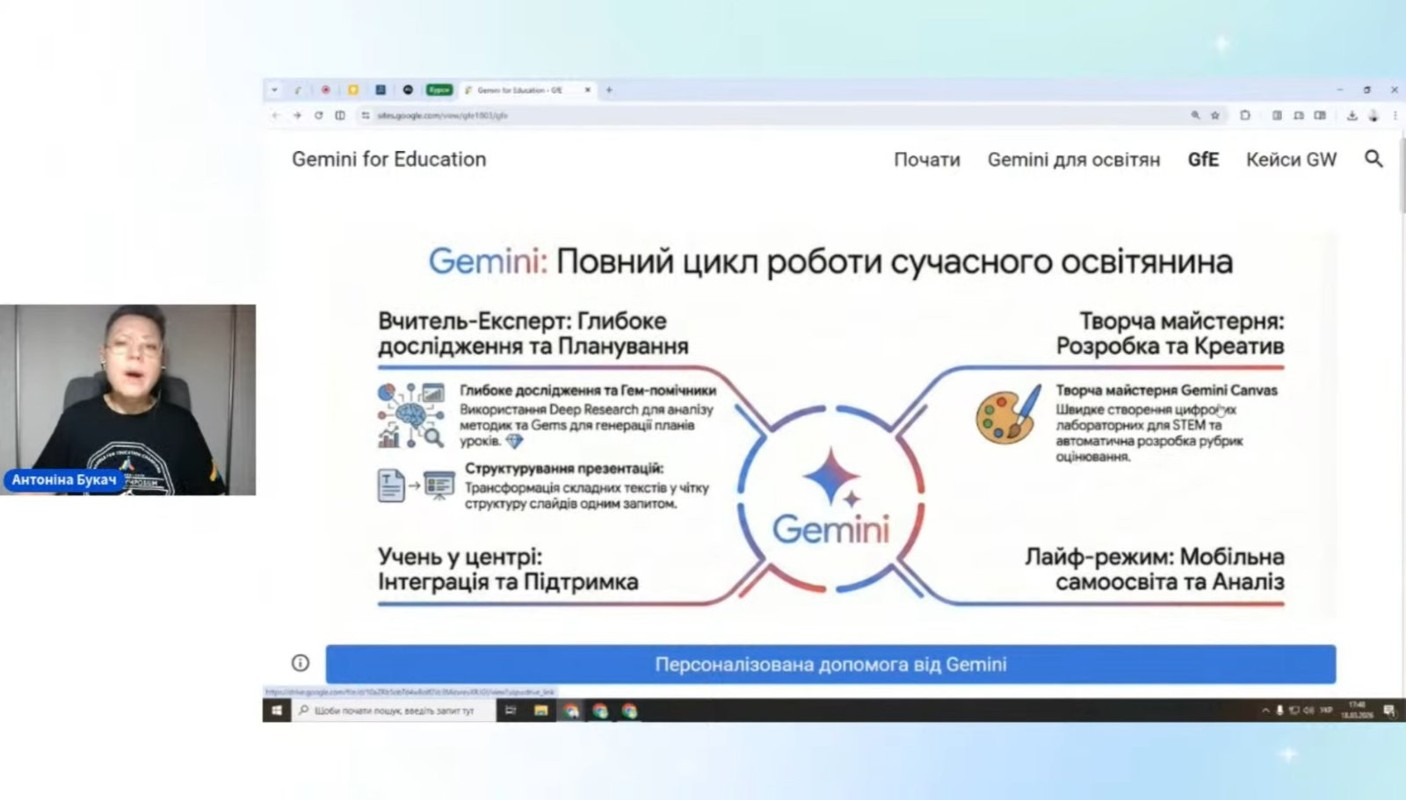Open the 'Почати' navigation item

(x=926, y=160)
